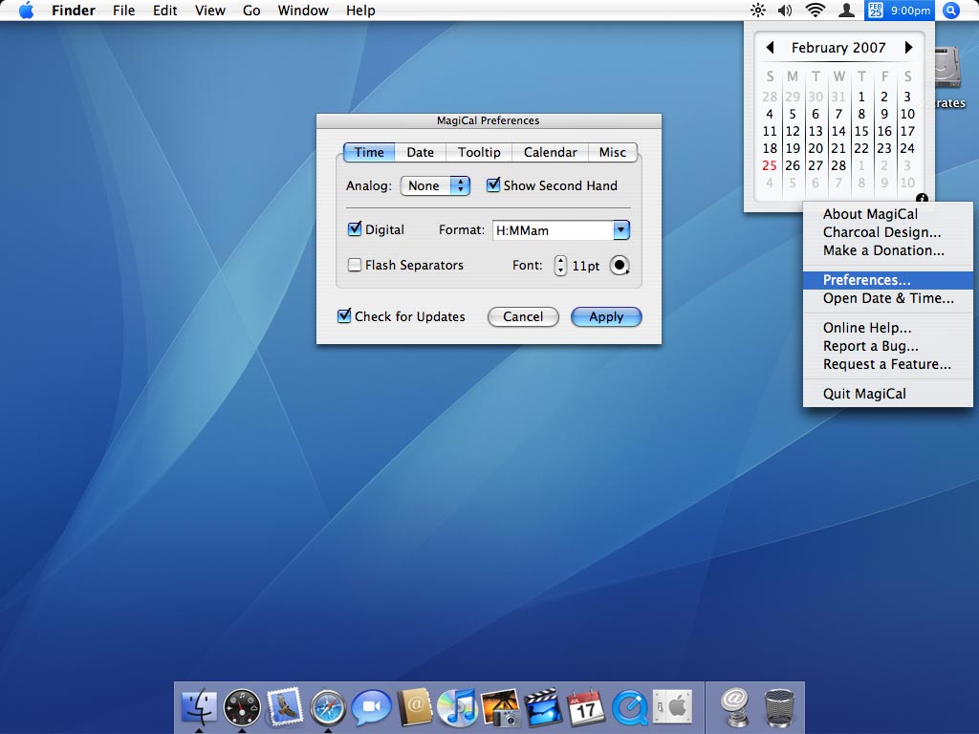
Task: Apply the MagiCal preference changes
Action: point(606,316)
